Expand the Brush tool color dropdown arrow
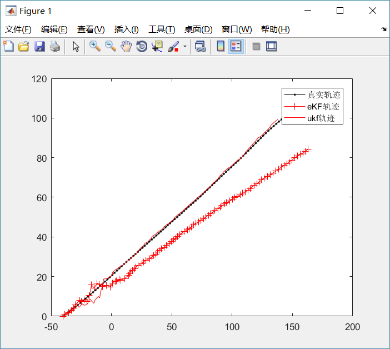The image size is (390, 349). (184, 47)
